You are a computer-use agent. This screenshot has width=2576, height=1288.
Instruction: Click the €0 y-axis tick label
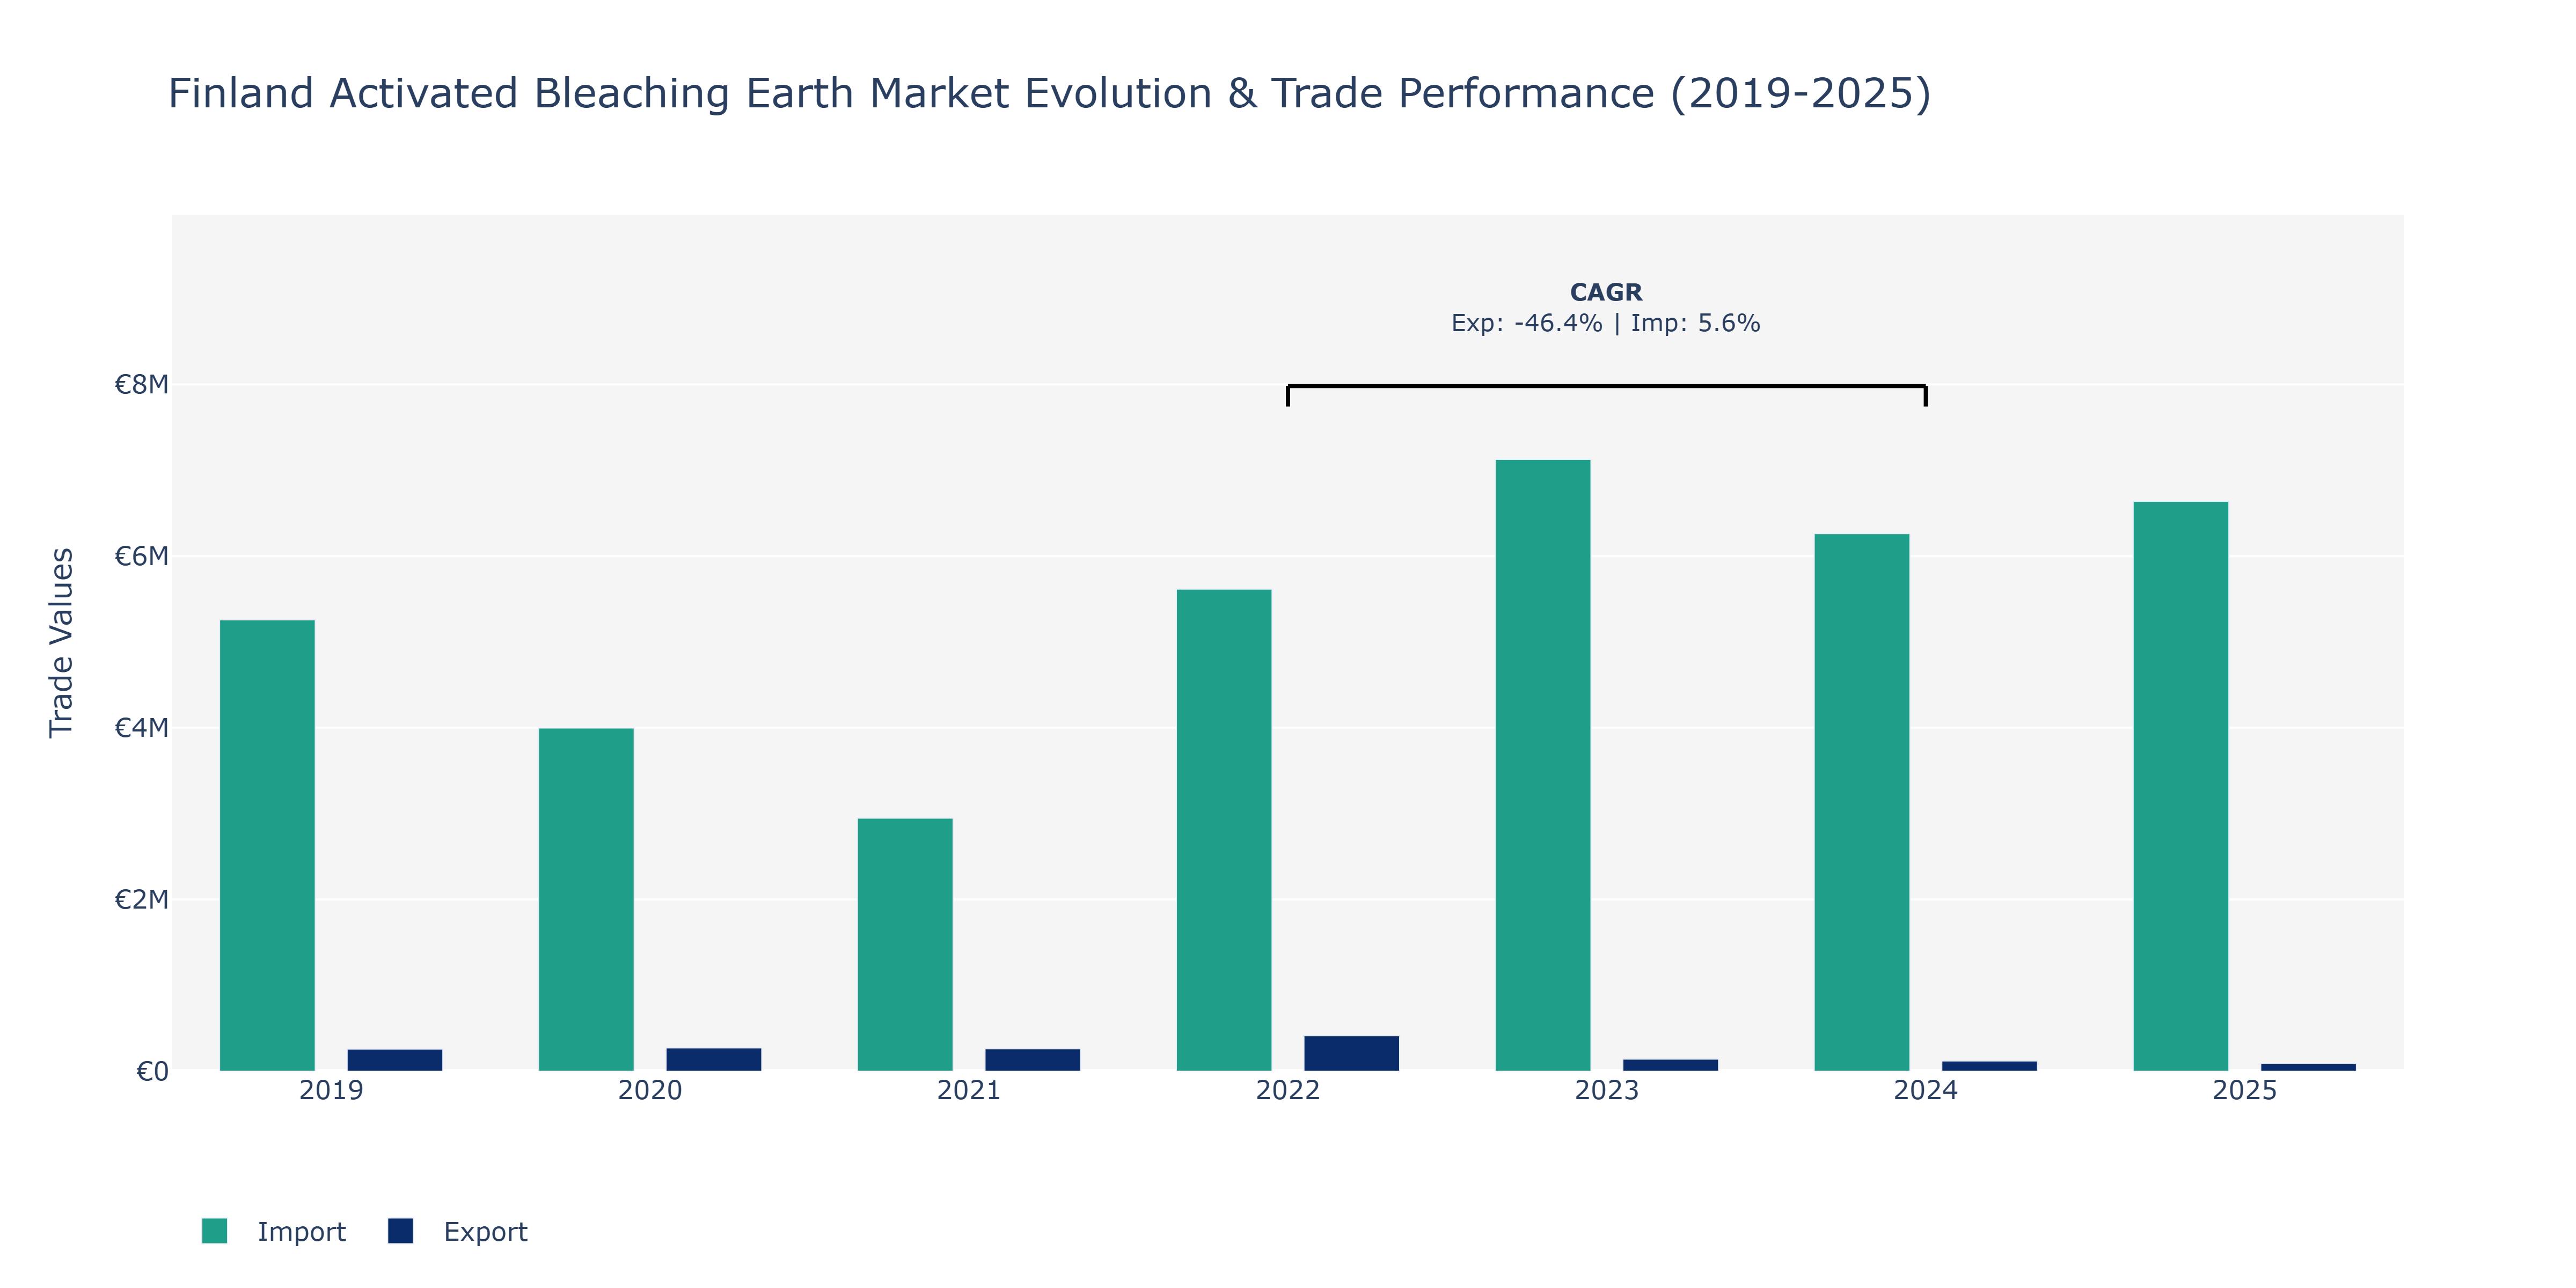click(x=152, y=1071)
